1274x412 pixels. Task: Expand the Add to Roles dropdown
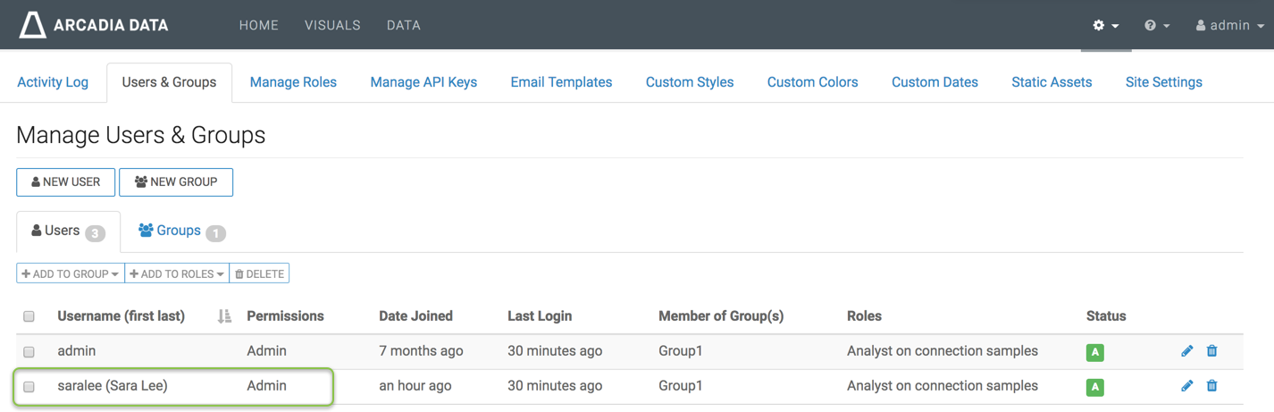177,273
